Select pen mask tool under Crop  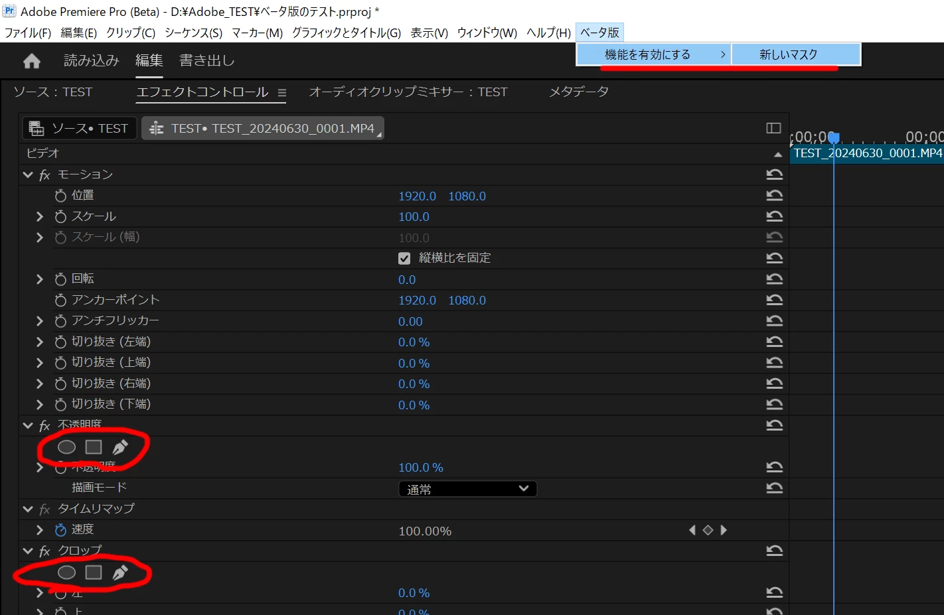(120, 573)
